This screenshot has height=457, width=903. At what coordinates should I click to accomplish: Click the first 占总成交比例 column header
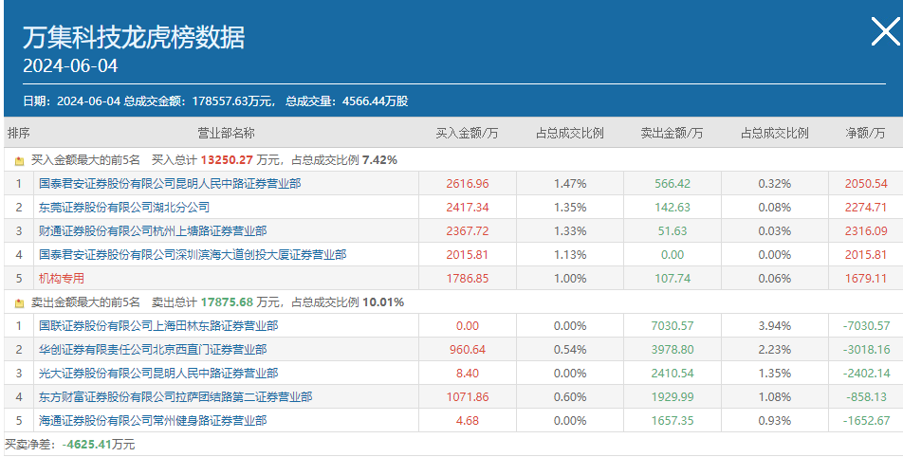click(x=569, y=133)
